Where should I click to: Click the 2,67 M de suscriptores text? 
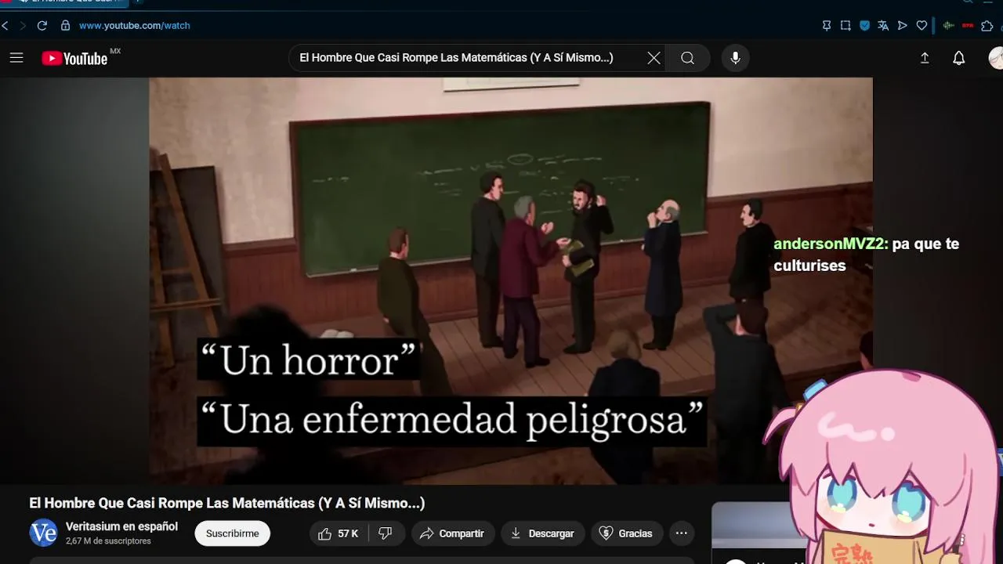click(x=108, y=541)
